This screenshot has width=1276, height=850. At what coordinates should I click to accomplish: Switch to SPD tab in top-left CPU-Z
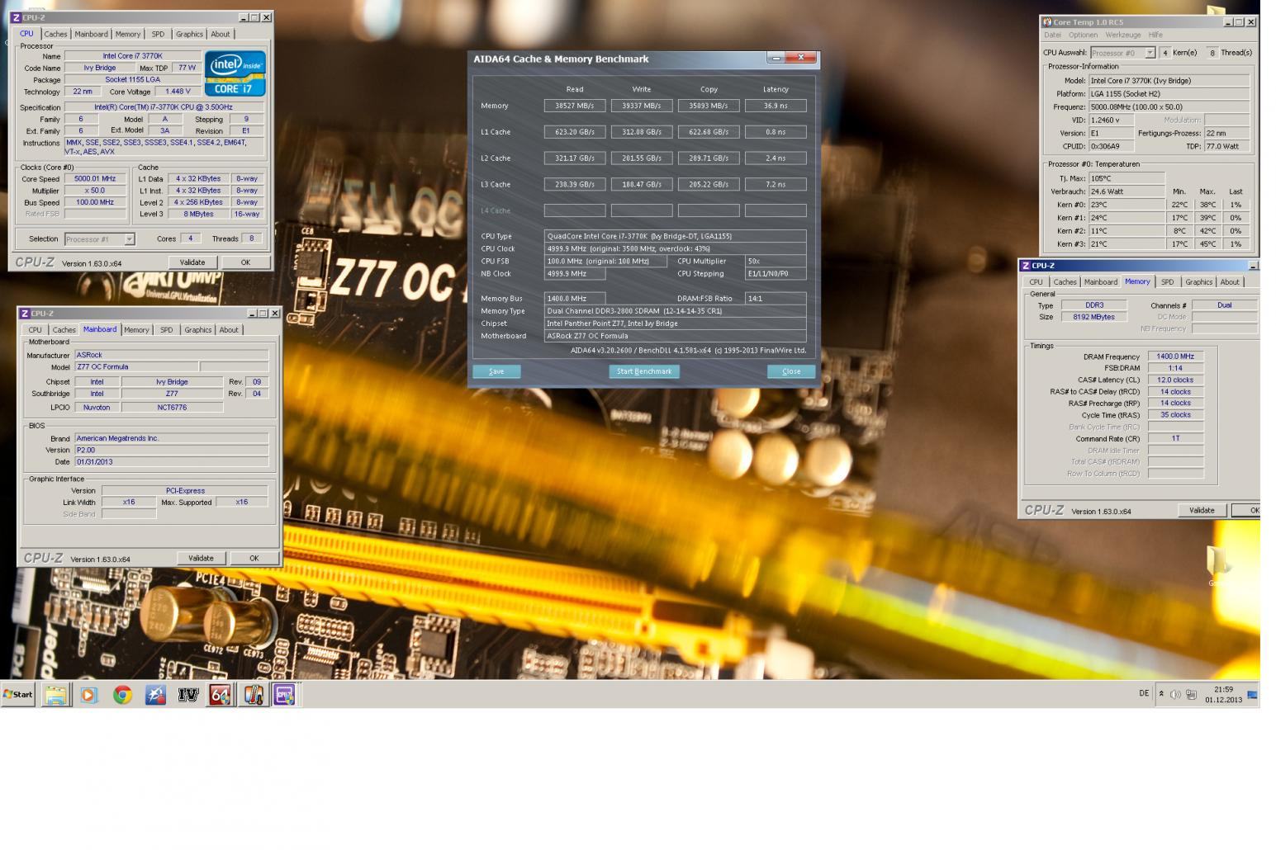158,34
